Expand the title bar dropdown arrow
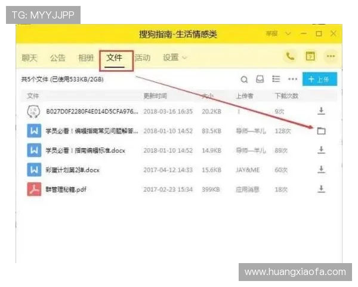358x287 pixels. click(x=288, y=33)
